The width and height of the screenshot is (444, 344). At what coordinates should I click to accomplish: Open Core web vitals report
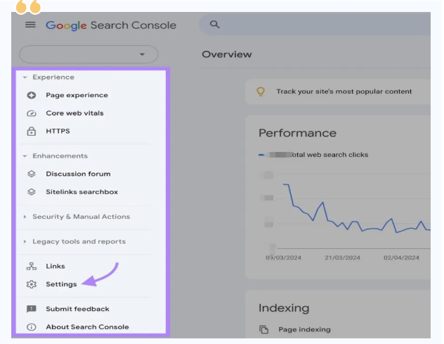74,113
